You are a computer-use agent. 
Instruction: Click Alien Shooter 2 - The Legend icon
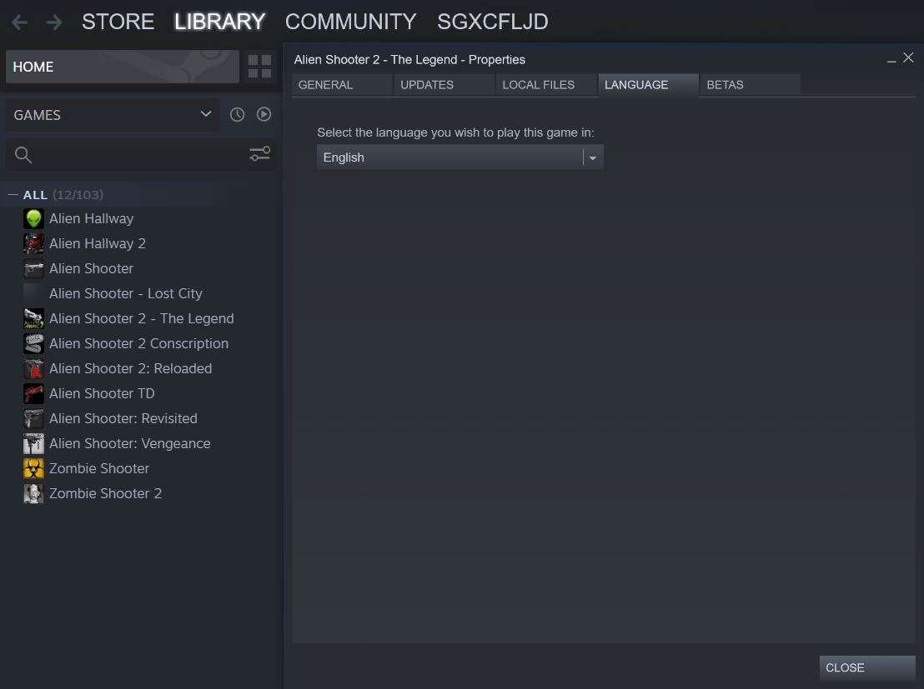(33, 318)
